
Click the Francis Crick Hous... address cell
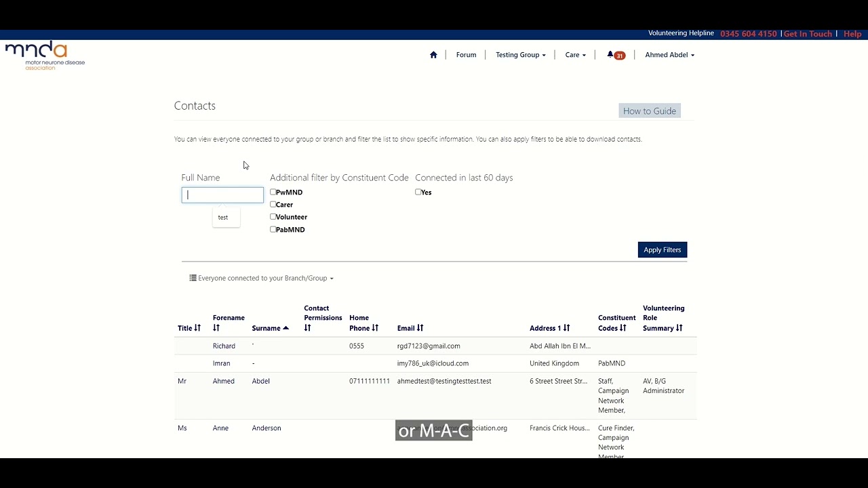[x=559, y=428]
